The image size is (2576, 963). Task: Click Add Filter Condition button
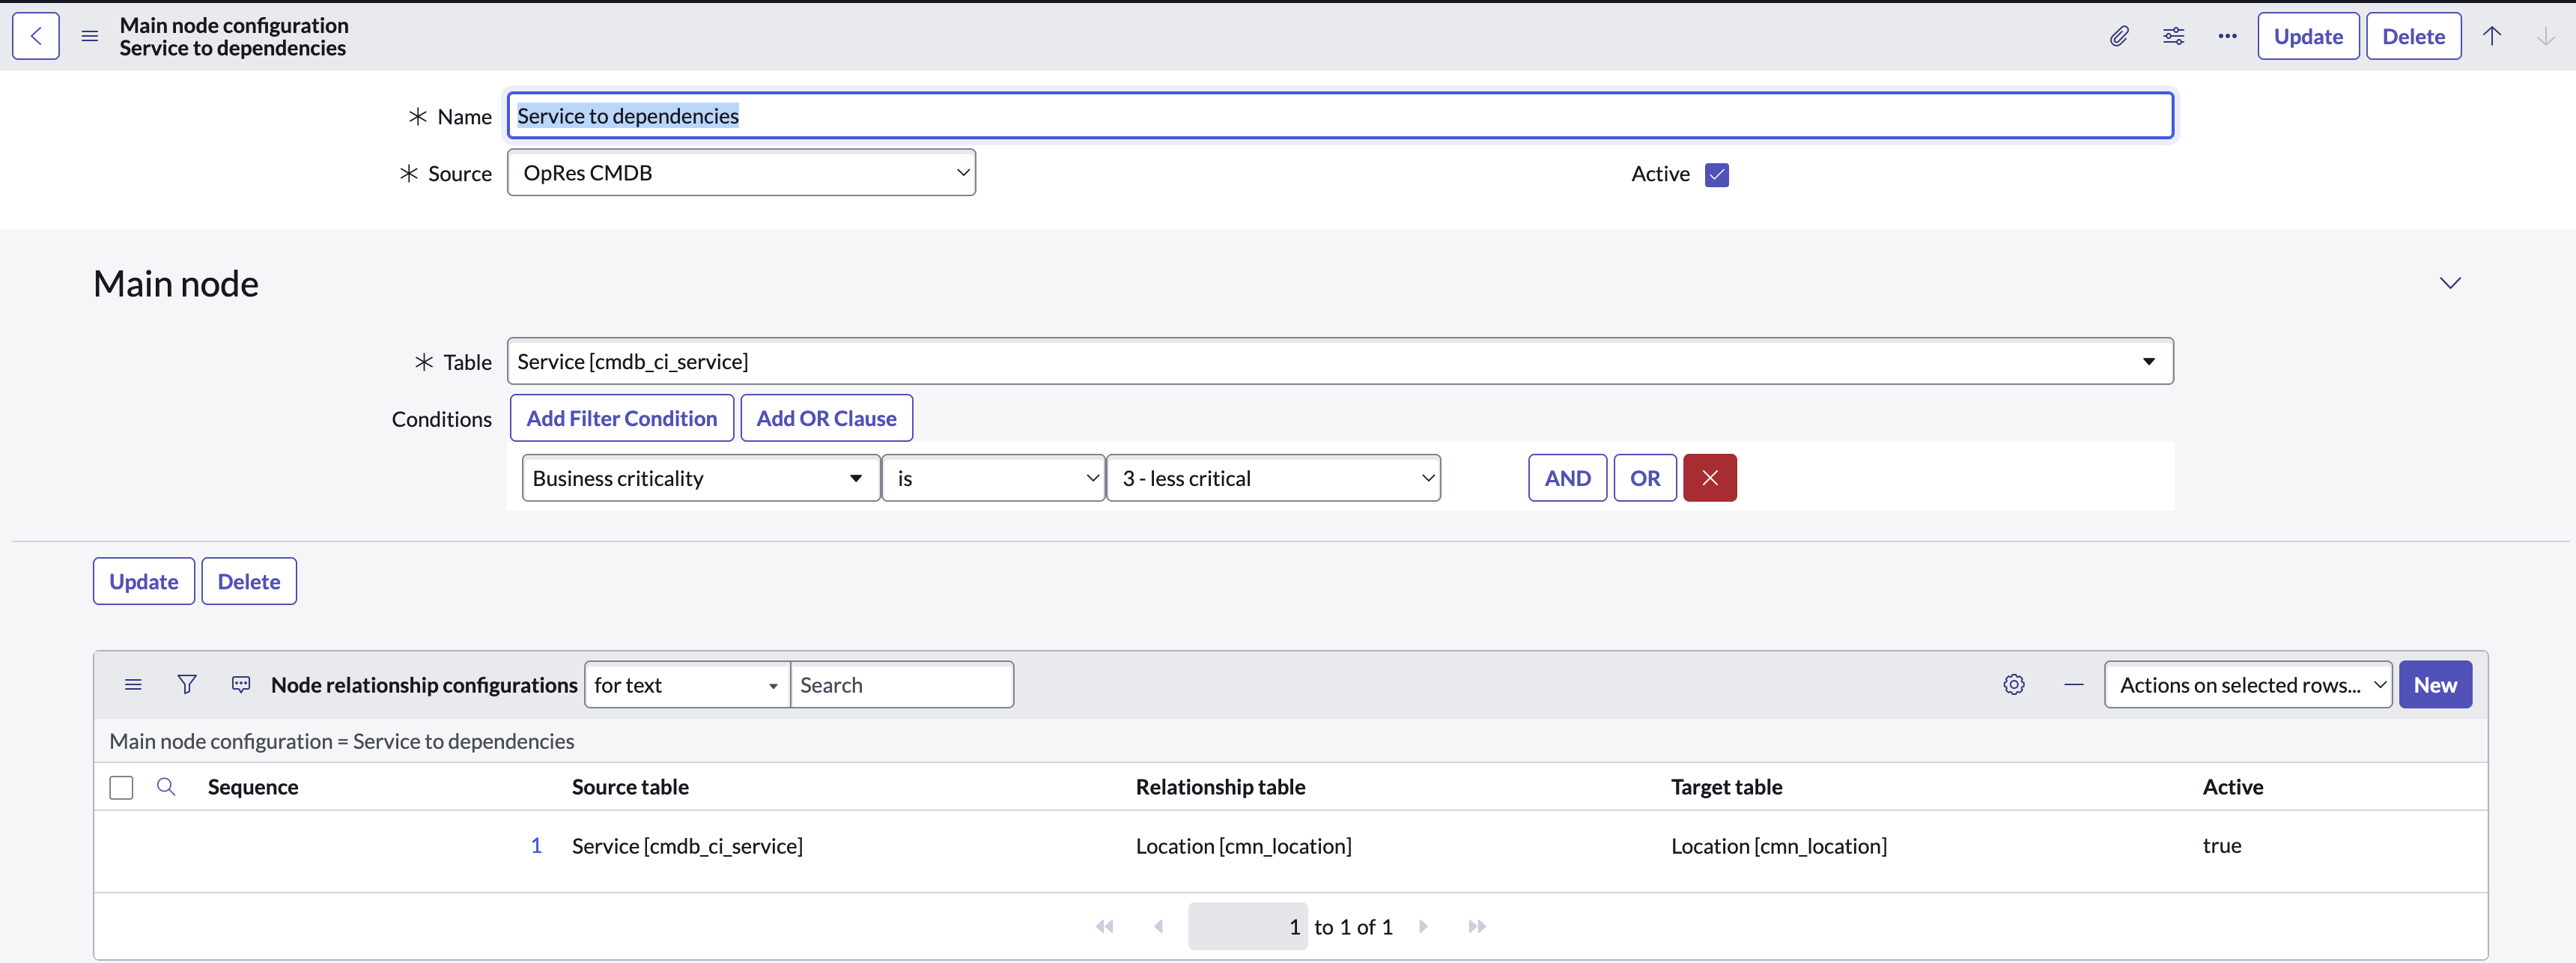pos(622,418)
